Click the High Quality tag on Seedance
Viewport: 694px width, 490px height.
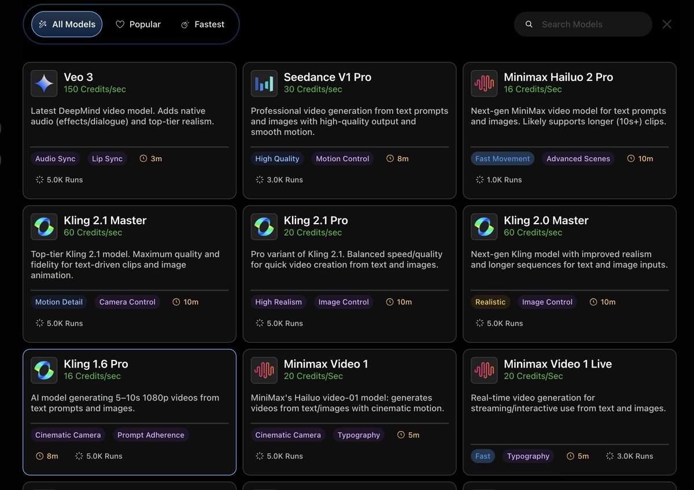(x=278, y=158)
